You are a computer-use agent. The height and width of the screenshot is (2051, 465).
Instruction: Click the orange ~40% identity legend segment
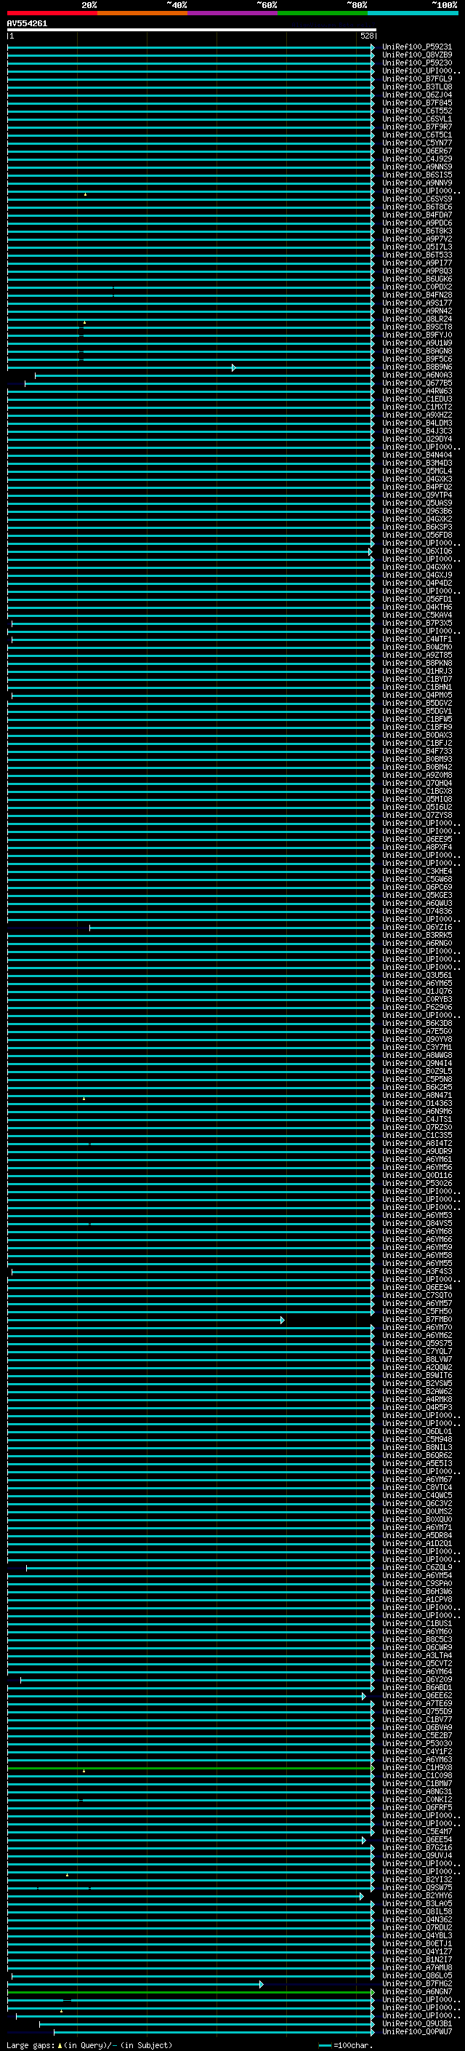point(142,13)
